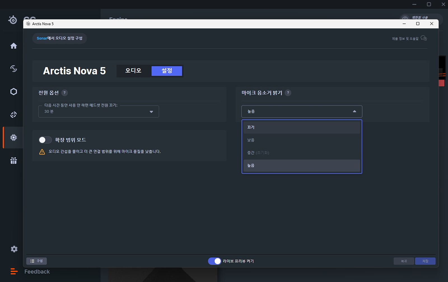Click the SteelSeries logo icon at top
This screenshot has width=448, height=282.
[13, 20]
